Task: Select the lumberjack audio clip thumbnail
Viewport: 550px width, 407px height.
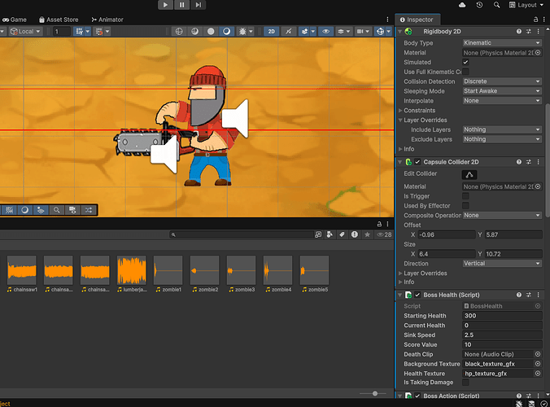Action: [132, 269]
